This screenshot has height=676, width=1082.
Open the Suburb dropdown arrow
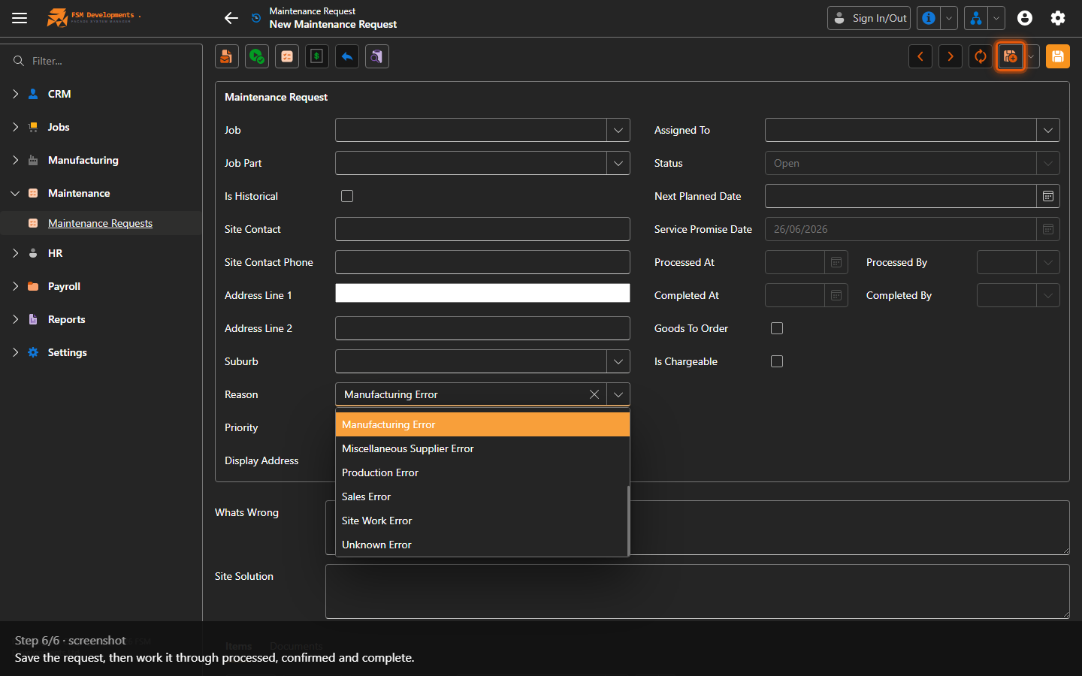pyautogui.click(x=618, y=361)
